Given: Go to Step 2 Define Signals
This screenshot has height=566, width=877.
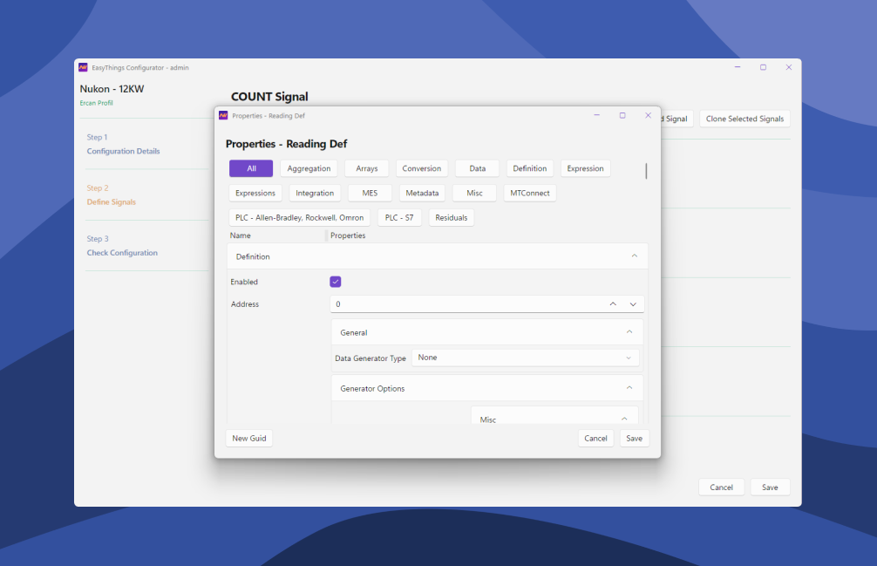Looking at the screenshot, I should (x=111, y=201).
